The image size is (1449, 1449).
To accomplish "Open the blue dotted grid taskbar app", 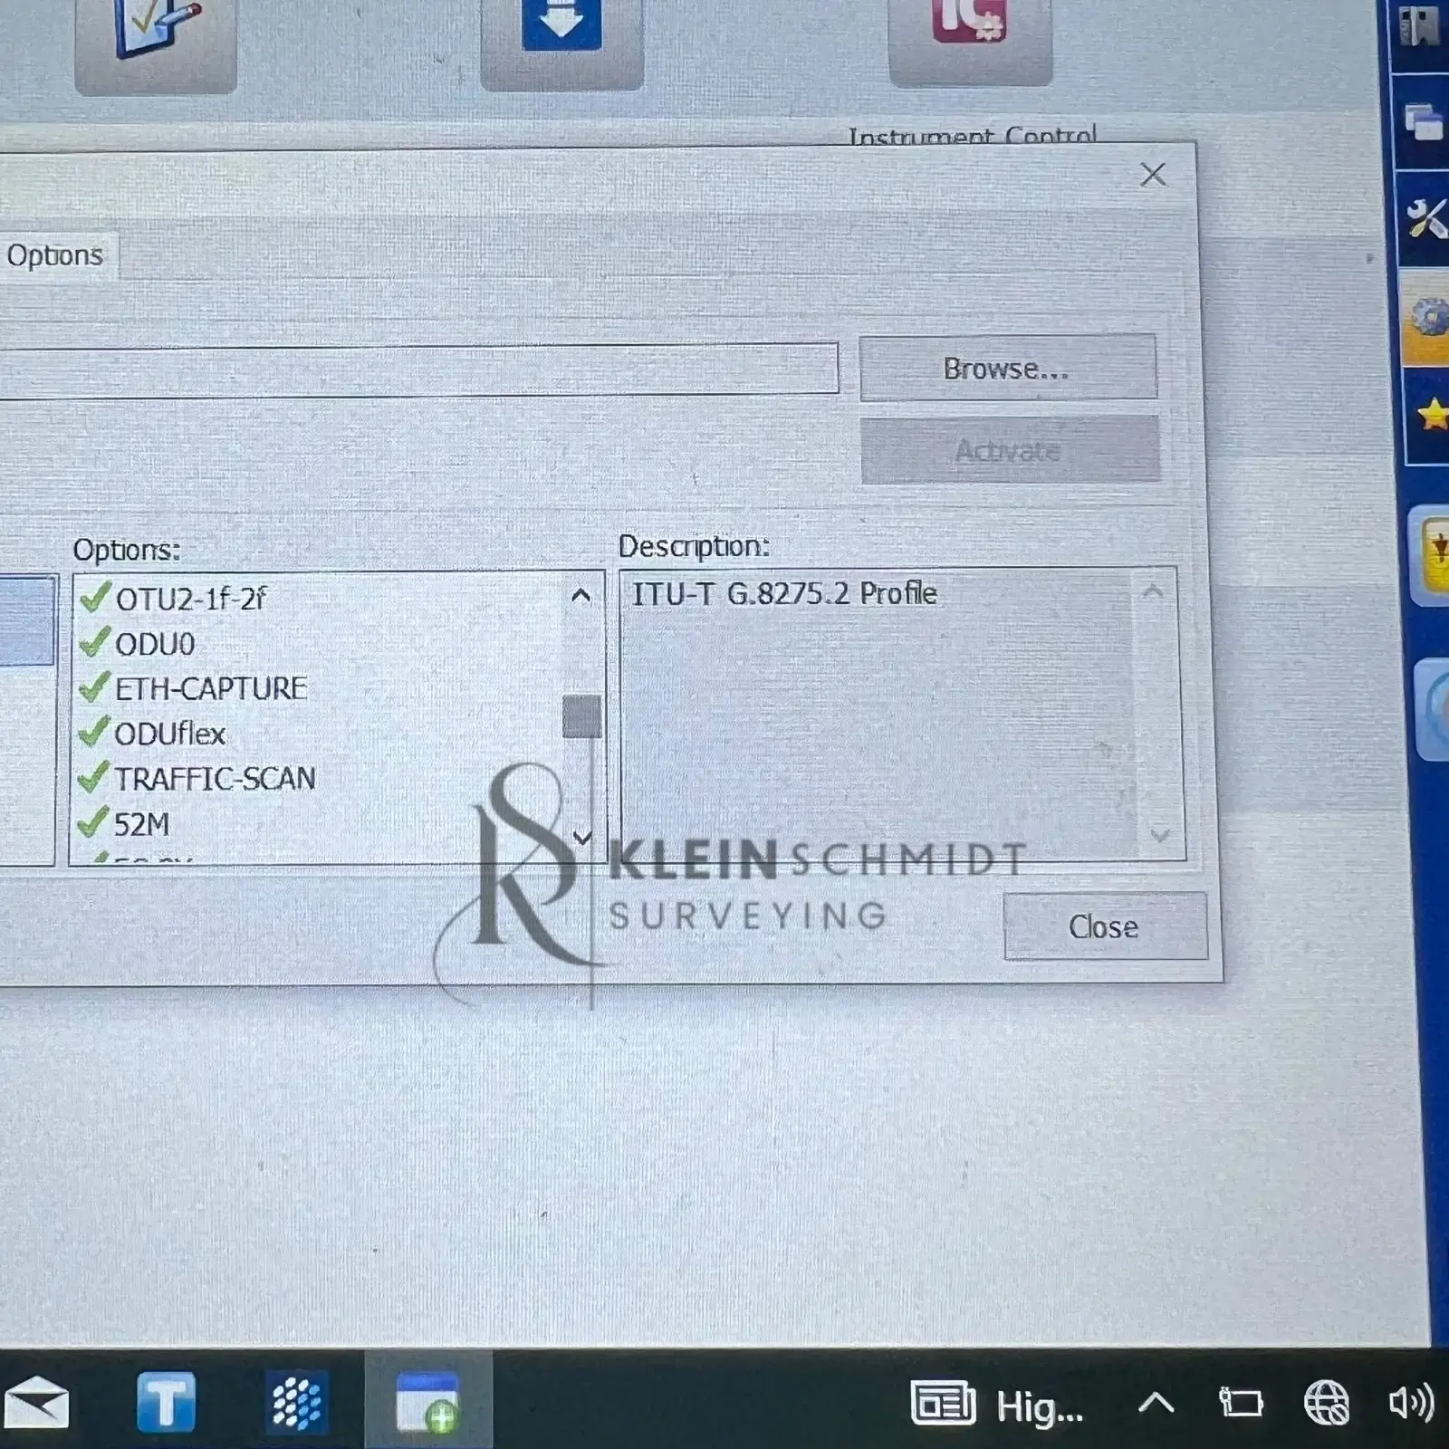I will [x=296, y=1403].
